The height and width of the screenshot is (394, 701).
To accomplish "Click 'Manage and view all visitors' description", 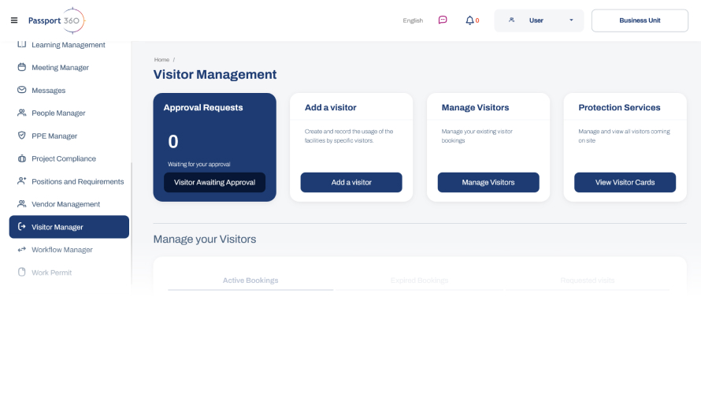I will coord(624,136).
